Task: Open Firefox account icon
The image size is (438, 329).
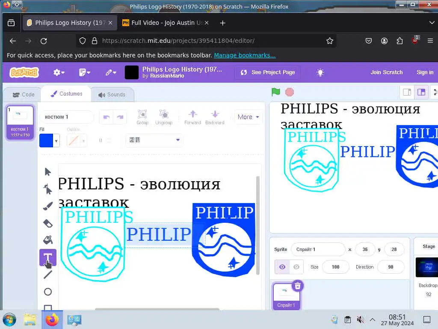Action: click(x=384, y=41)
